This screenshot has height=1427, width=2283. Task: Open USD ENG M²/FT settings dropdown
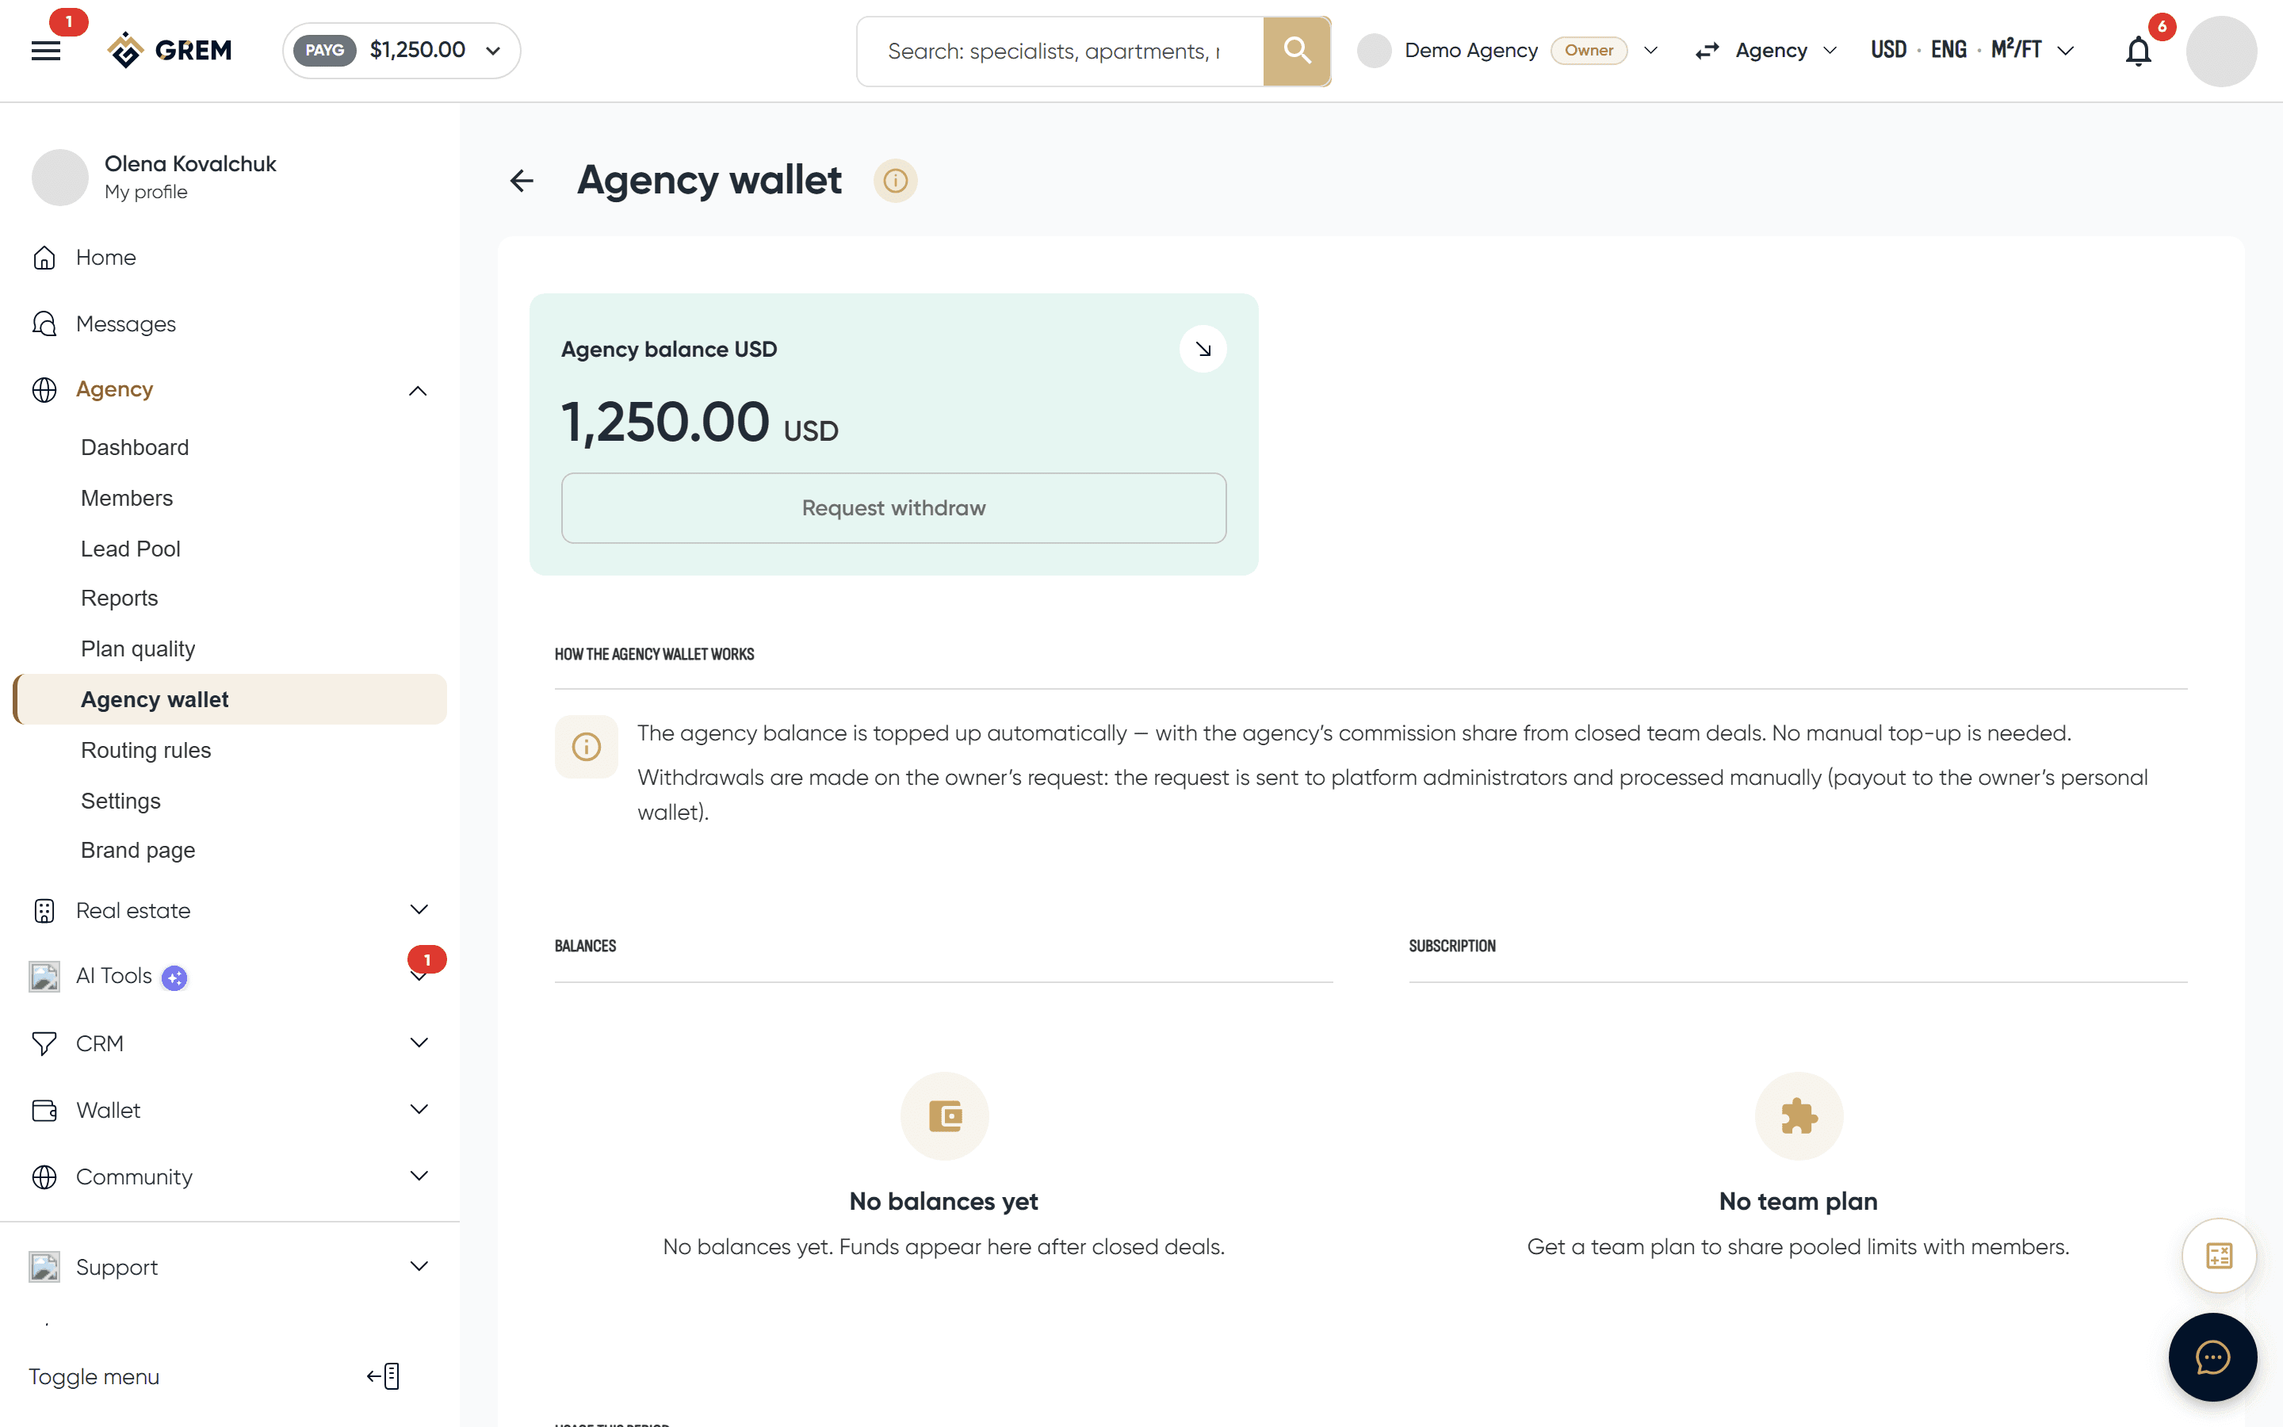coord(1971,50)
